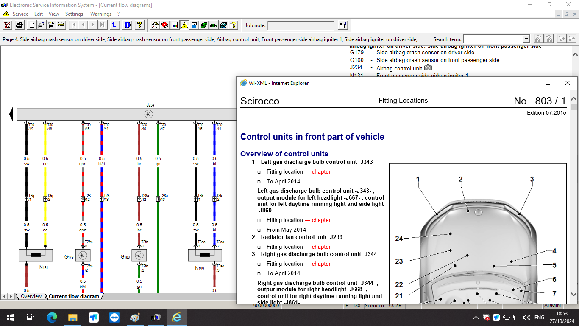The image size is (579, 326).
Task: Go to last page with toolbar arrow
Action: pos(103,25)
